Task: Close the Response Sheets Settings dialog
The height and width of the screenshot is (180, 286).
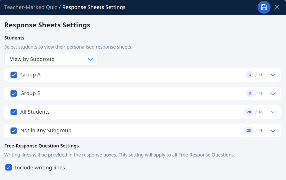Action: [x=277, y=7]
